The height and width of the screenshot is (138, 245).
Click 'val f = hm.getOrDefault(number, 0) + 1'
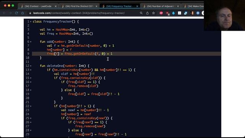(x=80, y=46)
